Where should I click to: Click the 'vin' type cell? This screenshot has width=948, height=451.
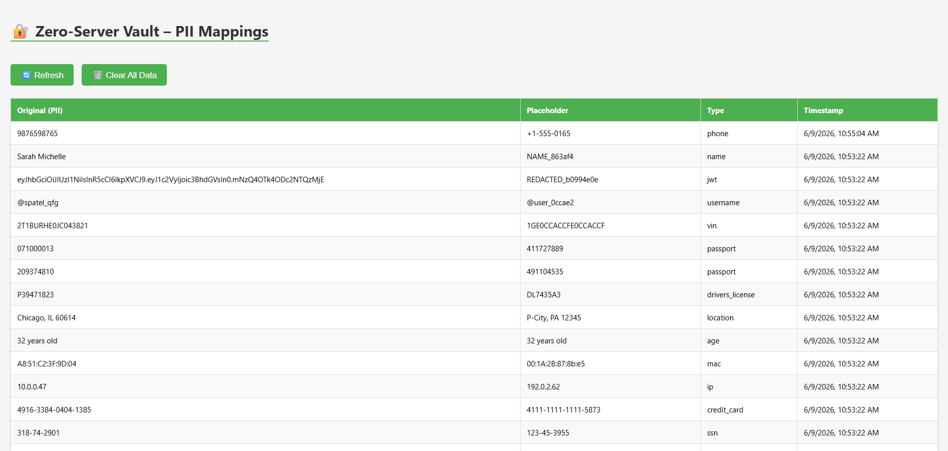(749, 226)
